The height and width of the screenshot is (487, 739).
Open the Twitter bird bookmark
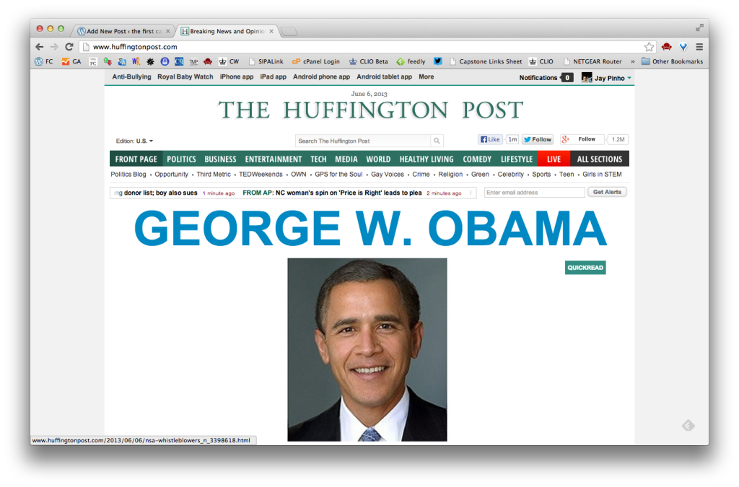[x=438, y=61]
